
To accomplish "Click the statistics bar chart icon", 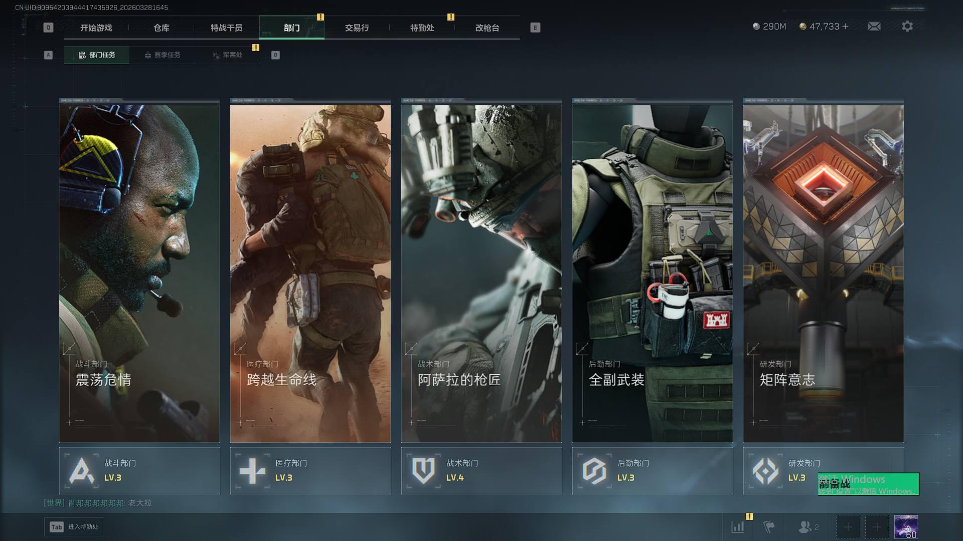I will (737, 526).
